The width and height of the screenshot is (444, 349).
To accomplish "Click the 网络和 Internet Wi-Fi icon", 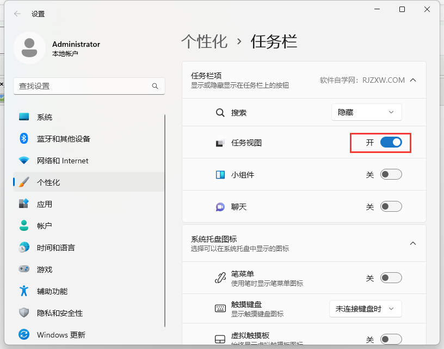I will click(23, 161).
